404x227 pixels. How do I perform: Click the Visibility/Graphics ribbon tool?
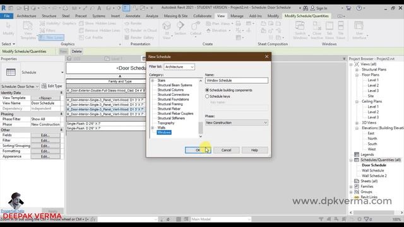57,23
